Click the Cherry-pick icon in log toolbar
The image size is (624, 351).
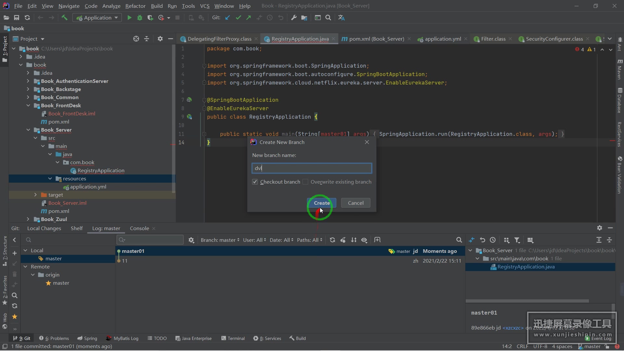[343, 240]
